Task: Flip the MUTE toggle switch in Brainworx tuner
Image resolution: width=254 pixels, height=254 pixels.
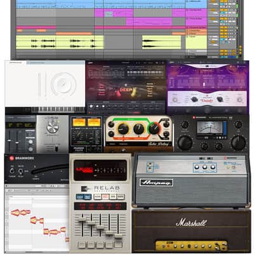Action: coord(20,171)
